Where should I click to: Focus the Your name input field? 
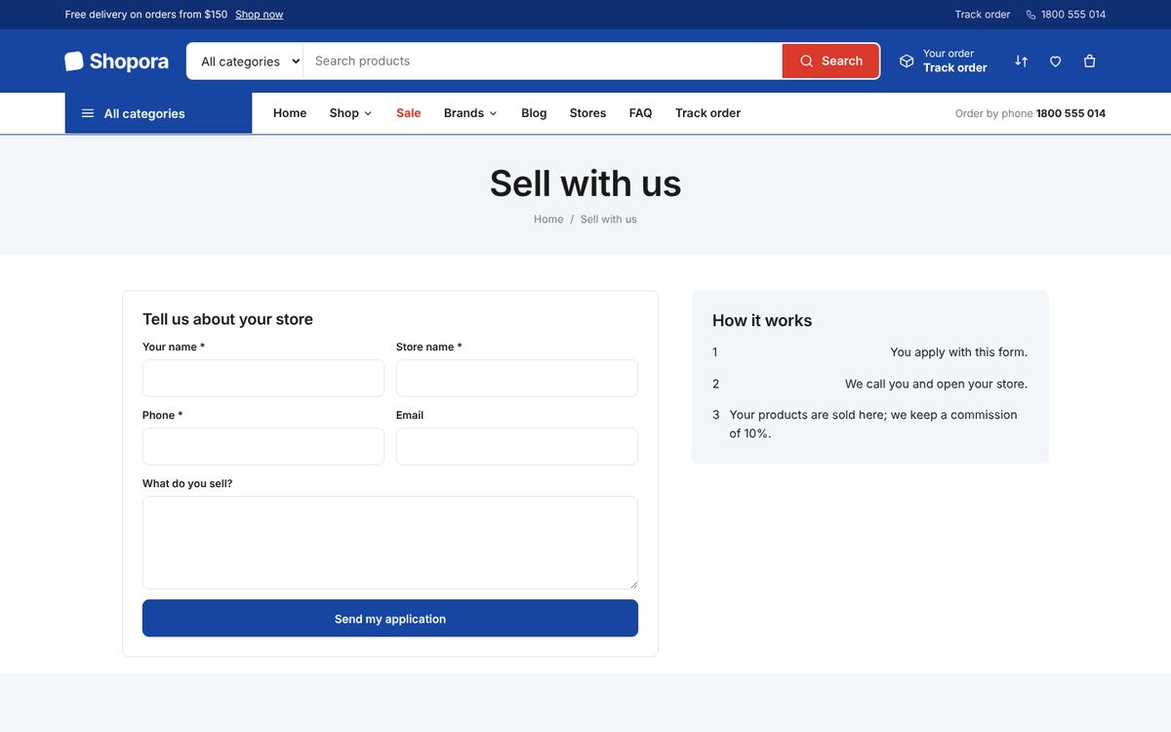coord(263,379)
